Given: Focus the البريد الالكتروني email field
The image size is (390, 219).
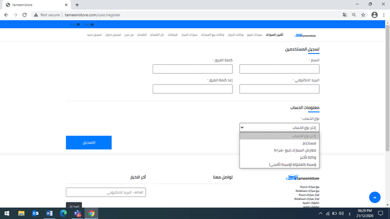Looking at the screenshot, I should 279,89.
